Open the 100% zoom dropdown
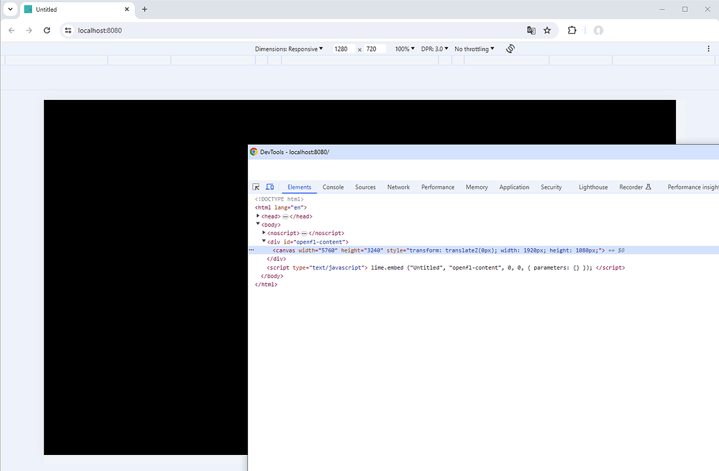Image resolution: width=719 pixels, height=471 pixels. 404,49
